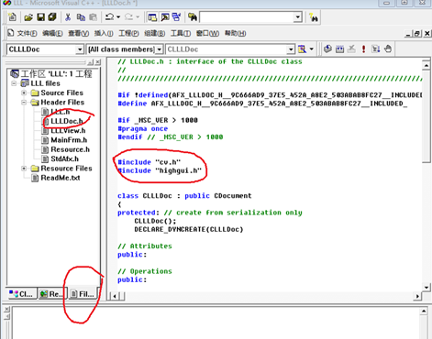The image size is (432, 339).
Task: Select MainFrm.h in the file tree
Action: click(69, 140)
